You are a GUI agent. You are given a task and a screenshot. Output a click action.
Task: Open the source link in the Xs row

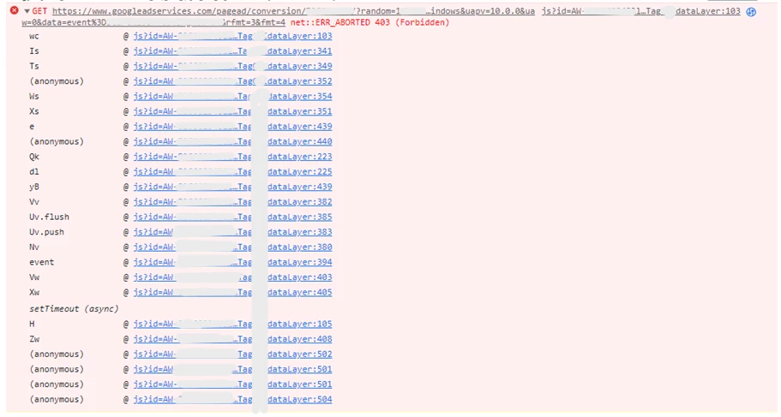coord(232,111)
